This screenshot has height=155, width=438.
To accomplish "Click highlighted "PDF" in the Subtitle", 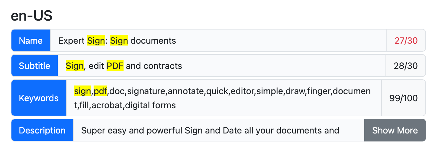I will click(x=115, y=66).
